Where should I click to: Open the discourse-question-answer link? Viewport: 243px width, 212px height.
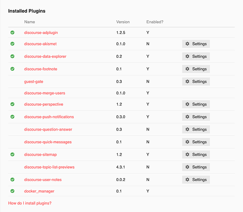(48, 129)
